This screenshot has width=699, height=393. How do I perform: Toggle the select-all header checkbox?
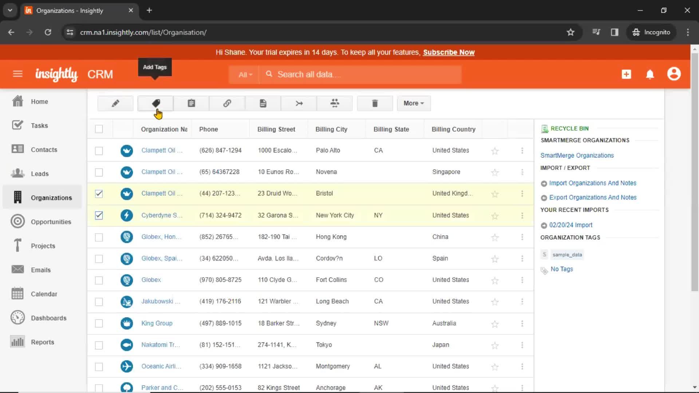(x=99, y=129)
